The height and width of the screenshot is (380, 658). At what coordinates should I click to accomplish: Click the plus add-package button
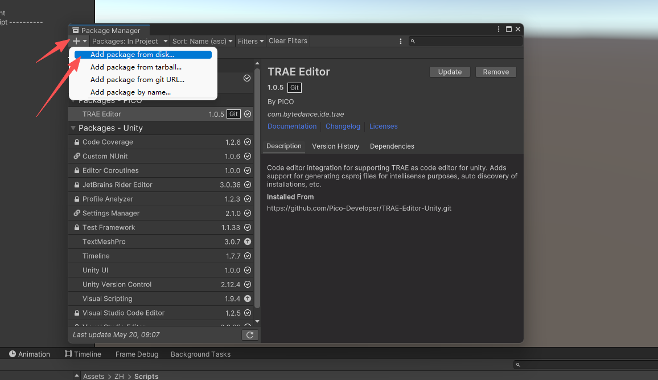pos(76,41)
